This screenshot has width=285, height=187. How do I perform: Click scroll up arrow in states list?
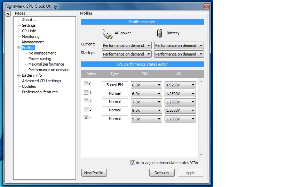pos(201,82)
